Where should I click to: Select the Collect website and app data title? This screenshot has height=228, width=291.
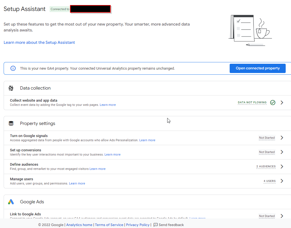point(34,101)
